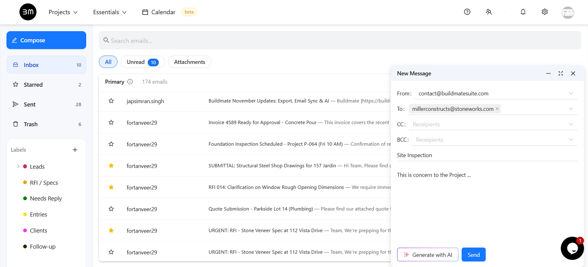Open Invoice 4589 Ready for Approval email
Image resolution: width=588 pixels, height=267 pixels.
pyautogui.click(x=299, y=123)
